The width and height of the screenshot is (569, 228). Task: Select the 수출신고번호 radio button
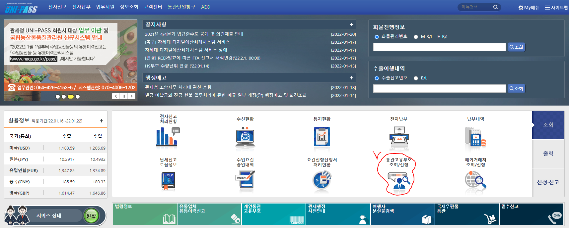pyautogui.click(x=377, y=78)
